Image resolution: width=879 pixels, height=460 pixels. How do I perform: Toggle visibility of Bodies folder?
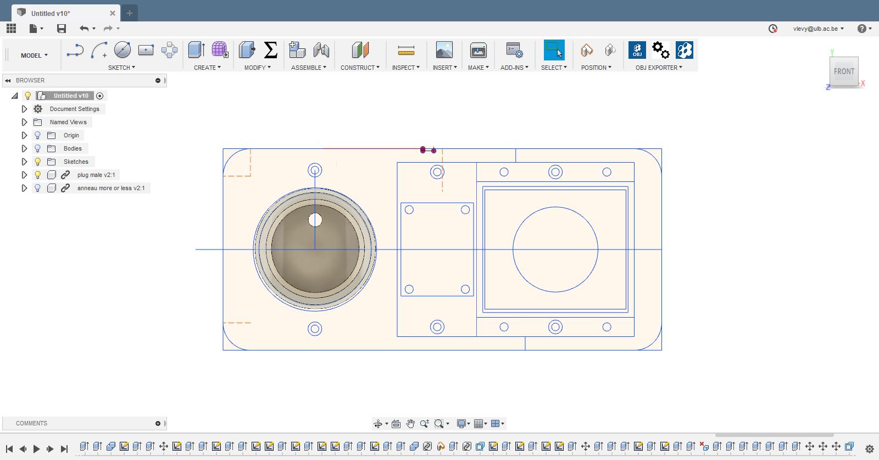[x=37, y=148]
